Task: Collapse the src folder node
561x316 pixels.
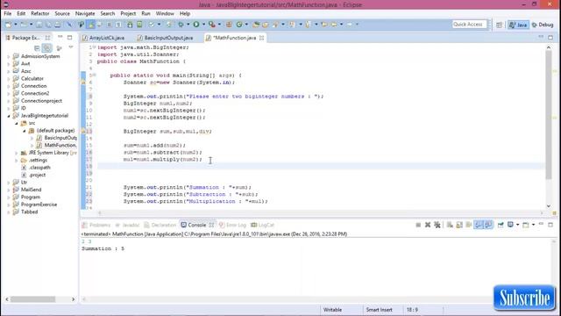Action: (x=17, y=123)
